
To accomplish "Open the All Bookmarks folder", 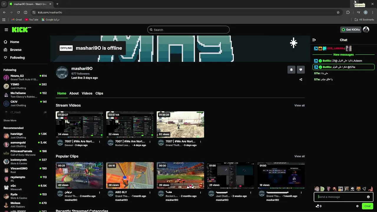I will [364, 20].
